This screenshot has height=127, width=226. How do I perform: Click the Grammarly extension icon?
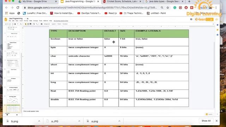(175, 8)
